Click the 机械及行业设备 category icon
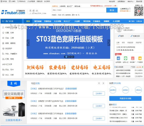The image size is (144, 126). pyautogui.click(x=3, y=27)
